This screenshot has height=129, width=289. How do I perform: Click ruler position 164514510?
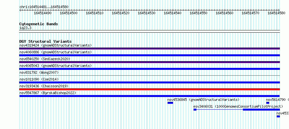point(95,13)
